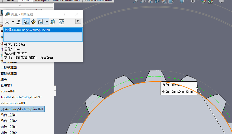
Task: Open the Display Style cube icon
Action: point(182,1)
